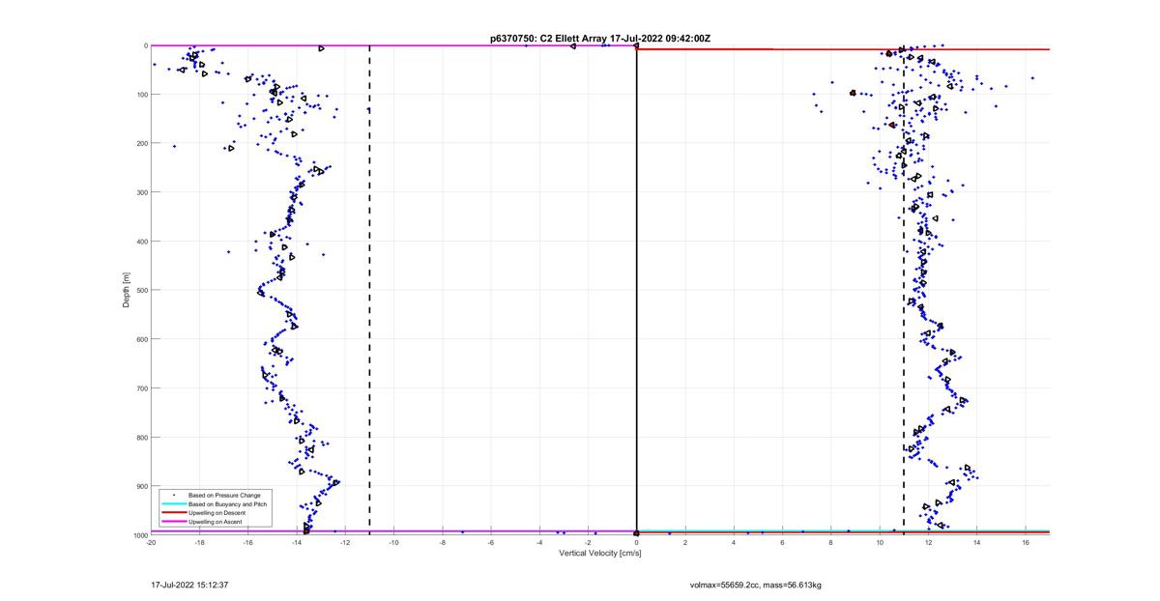
Task: Click the cyan line sample in the legend
Action: pyautogui.click(x=174, y=504)
